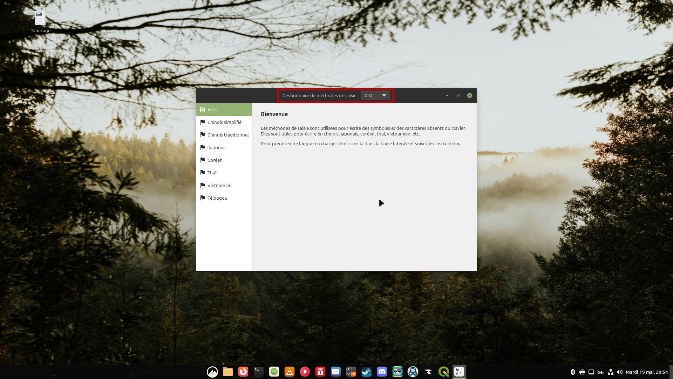Image resolution: width=673 pixels, height=379 pixels.
Task: Click the 'Pour prendre une langue en charge' paragraph
Action: pos(361,144)
